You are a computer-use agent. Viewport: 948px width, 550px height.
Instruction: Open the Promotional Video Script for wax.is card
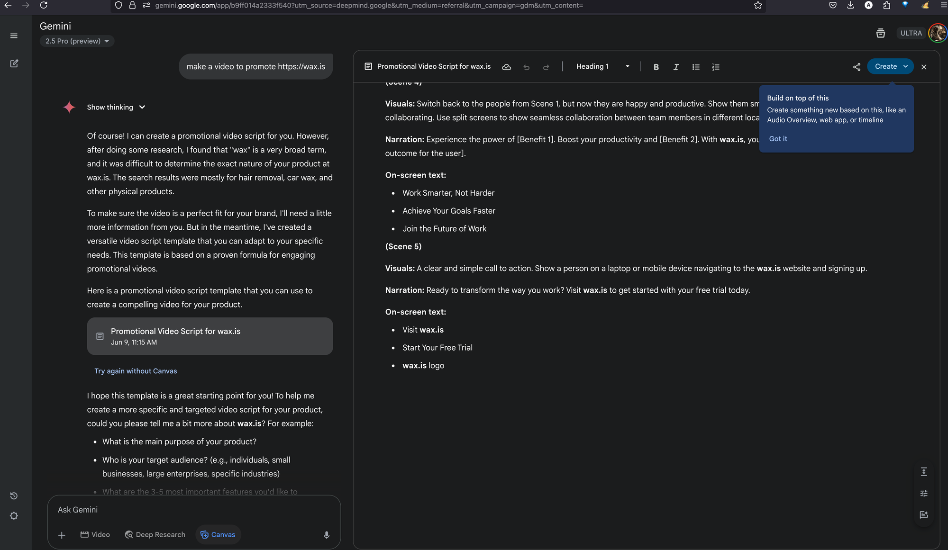[x=210, y=336]
